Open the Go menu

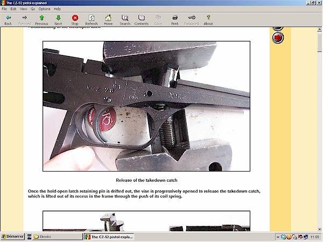33,9
